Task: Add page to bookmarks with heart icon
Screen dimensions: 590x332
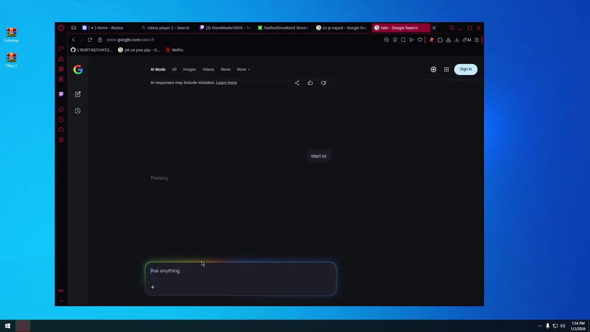Action: coord(420,40)
